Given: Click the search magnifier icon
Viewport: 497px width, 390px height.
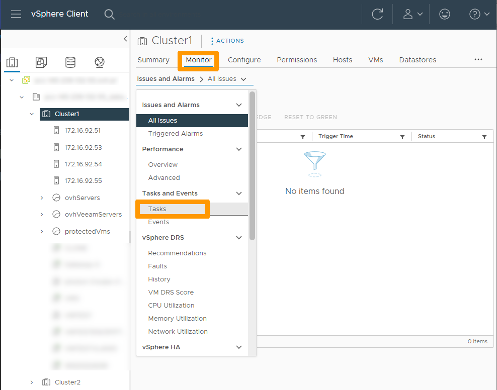Looking at the screenshot, I should 109,14.
